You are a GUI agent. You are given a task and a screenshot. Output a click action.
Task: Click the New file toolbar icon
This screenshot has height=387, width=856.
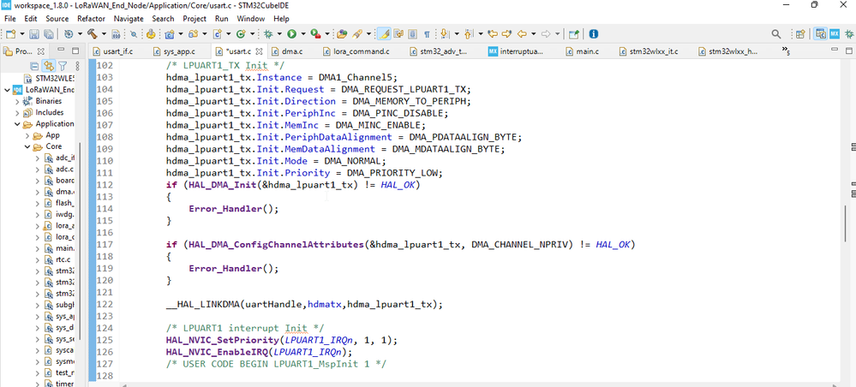coord(10,34)
